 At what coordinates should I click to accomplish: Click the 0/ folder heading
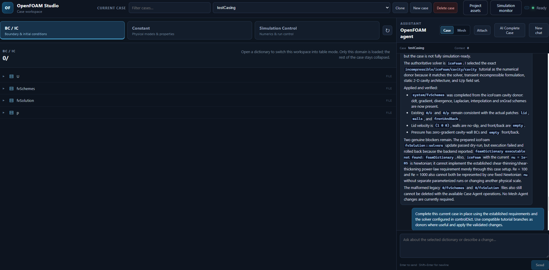[x=6, y=58]
